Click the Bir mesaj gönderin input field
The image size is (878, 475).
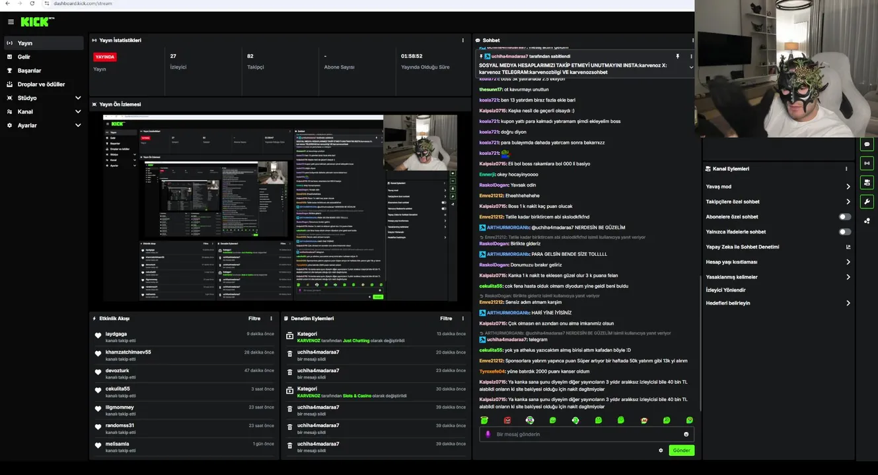pyautogui.click(x=587, y=434)
